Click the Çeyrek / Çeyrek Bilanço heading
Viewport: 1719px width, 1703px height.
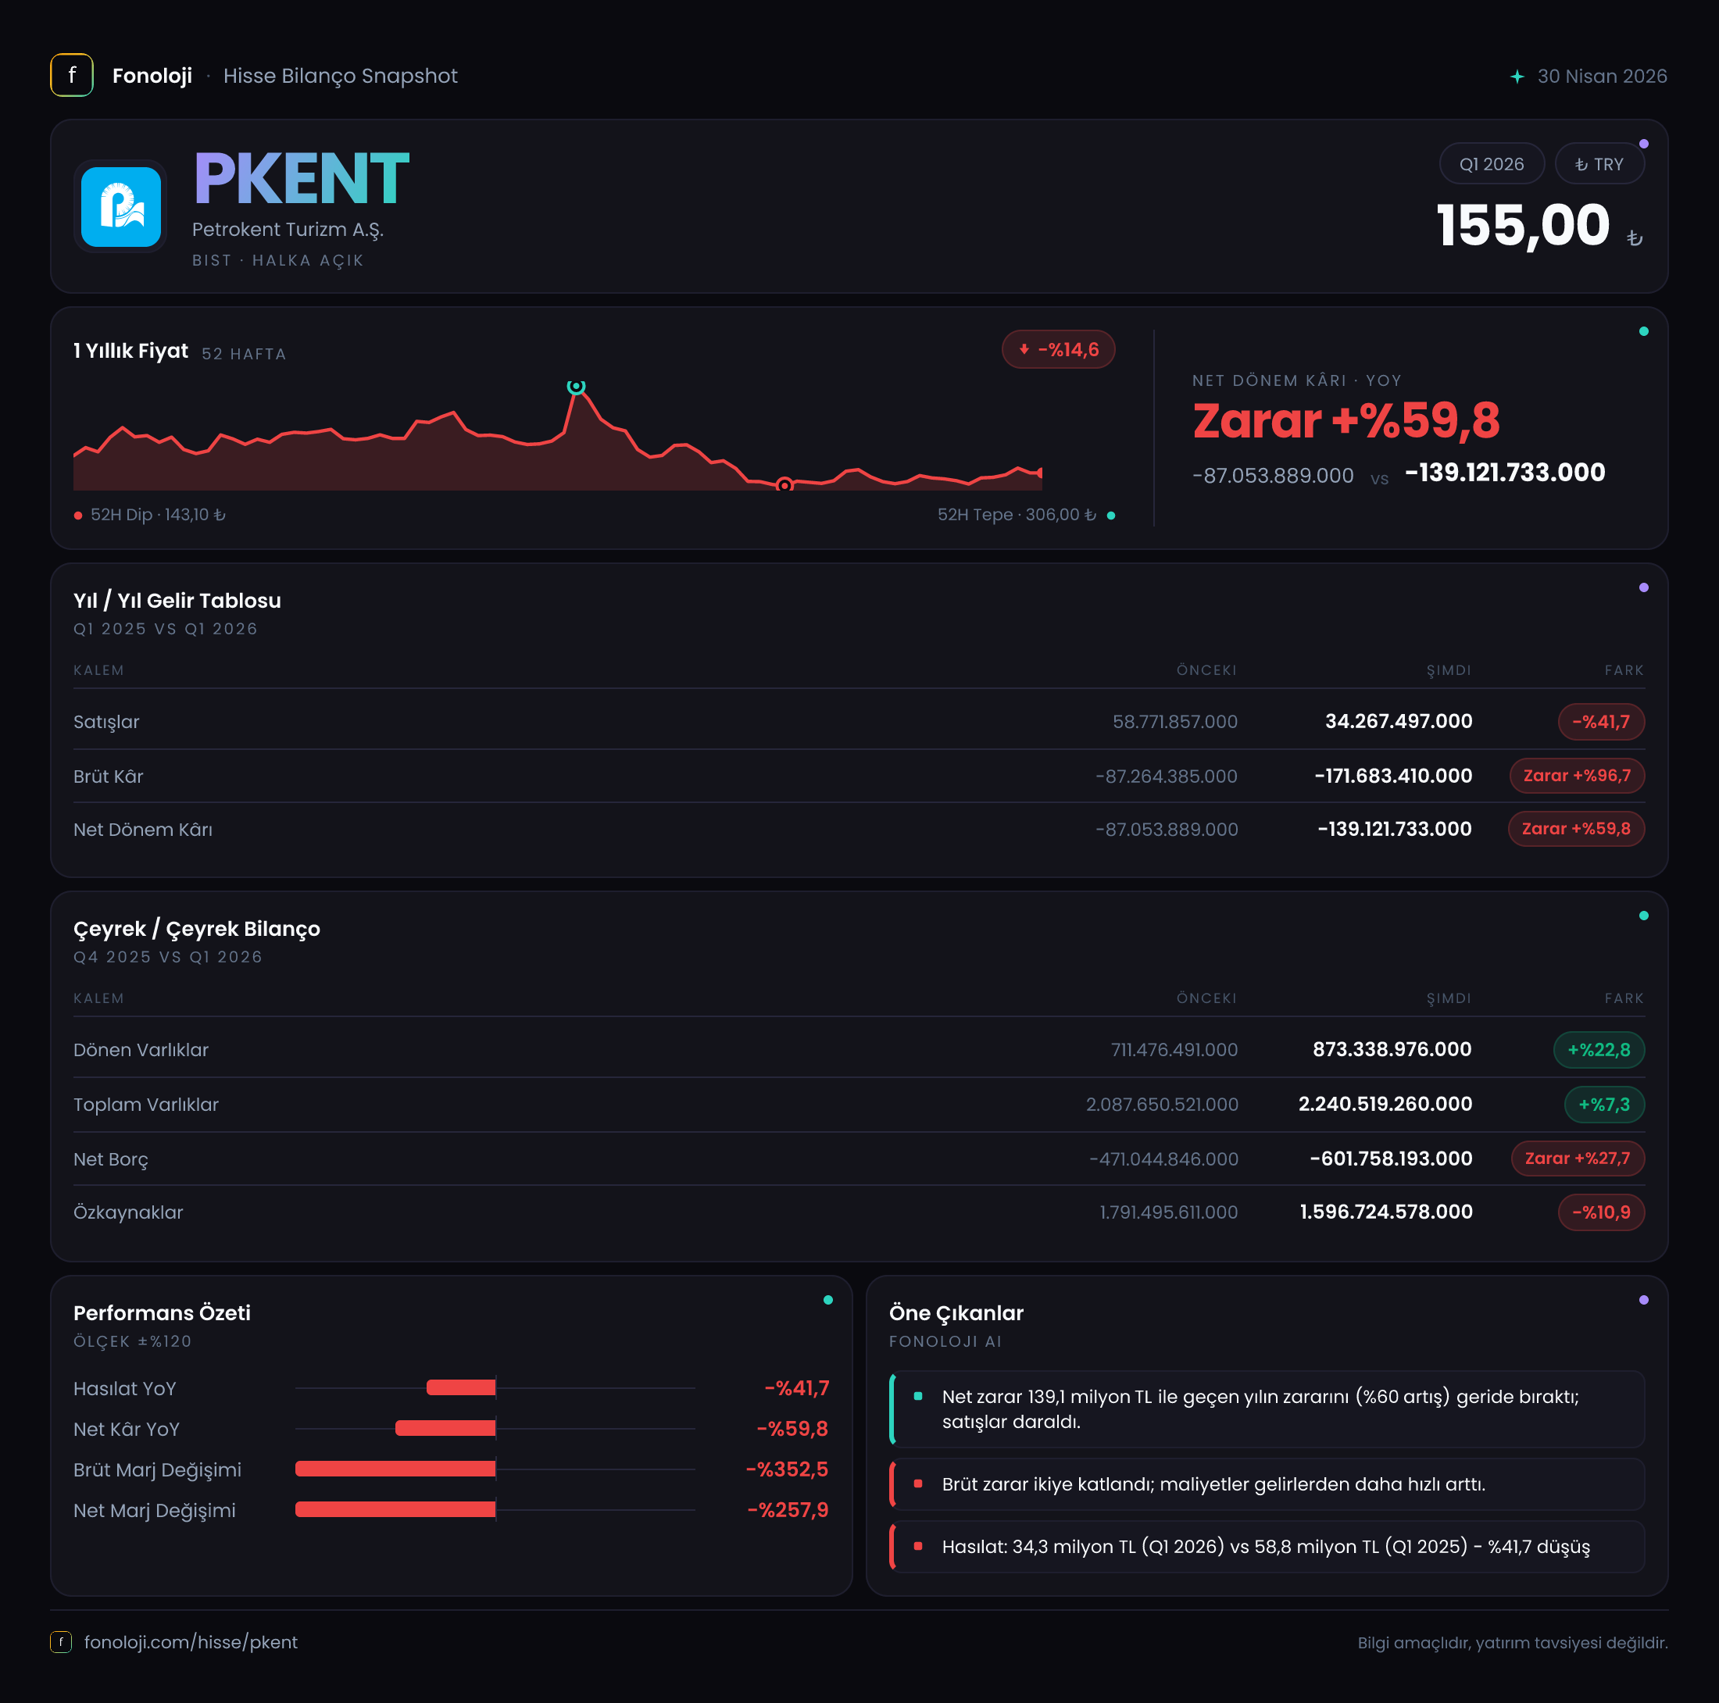(x=197, y=929)
